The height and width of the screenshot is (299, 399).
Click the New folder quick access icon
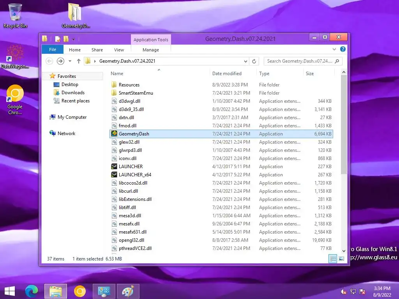[x=66, y=39]
